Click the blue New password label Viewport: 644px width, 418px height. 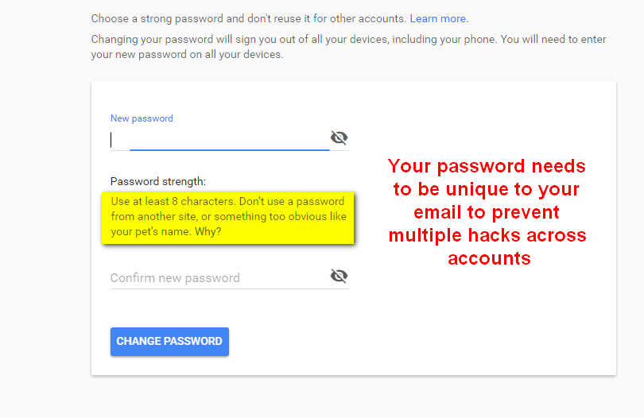[x=142, y=118]
